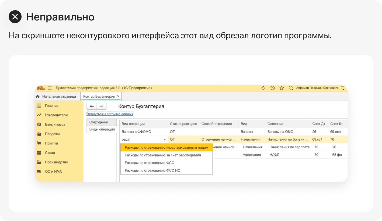Open the hamburger main menu icon

tap(50, 88)
